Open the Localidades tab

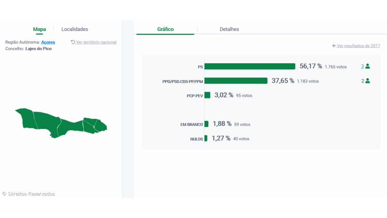[x=75, y=30]
